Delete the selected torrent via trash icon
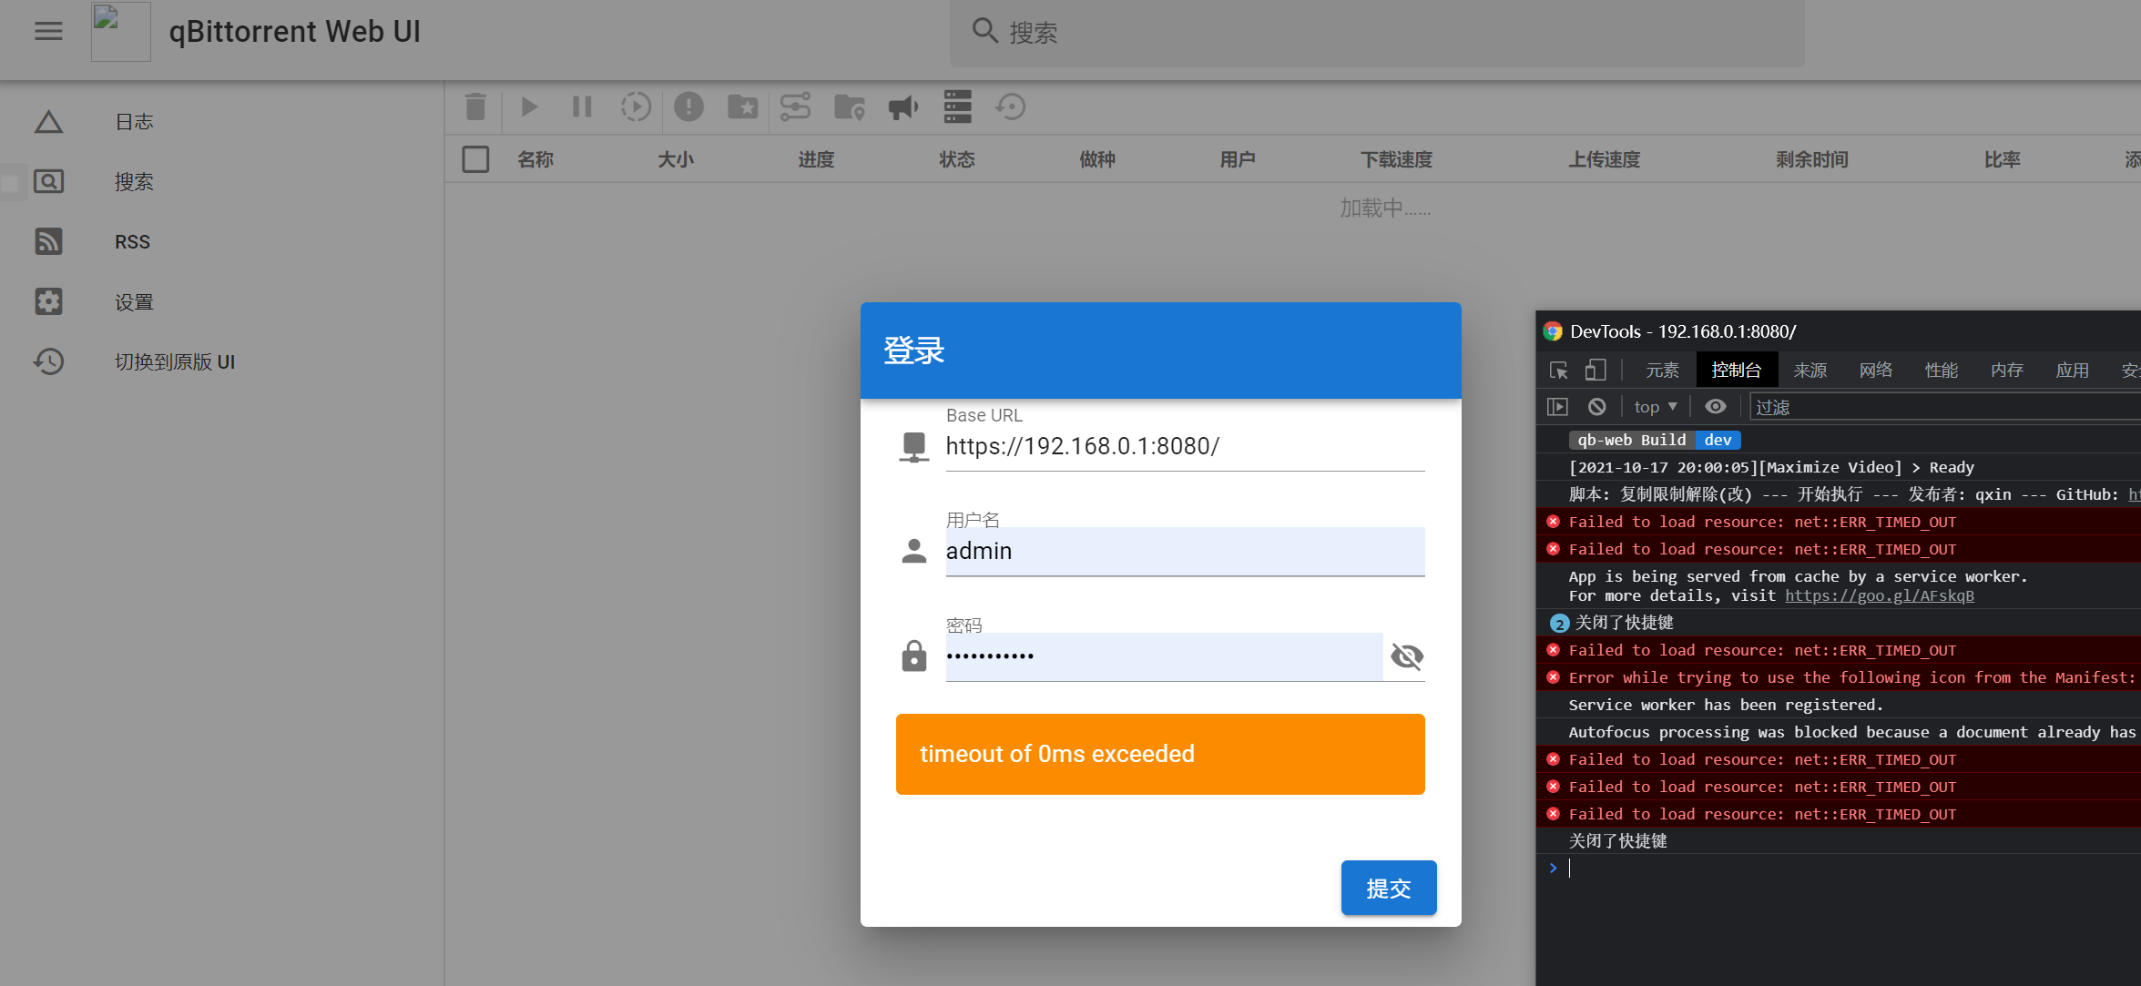The height and width of the screenshot is (986, 2141). tap(474, 107)
